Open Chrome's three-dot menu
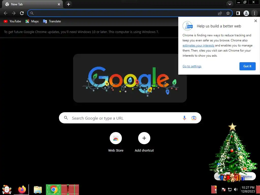The image size is (260, 195). [254, 13]
